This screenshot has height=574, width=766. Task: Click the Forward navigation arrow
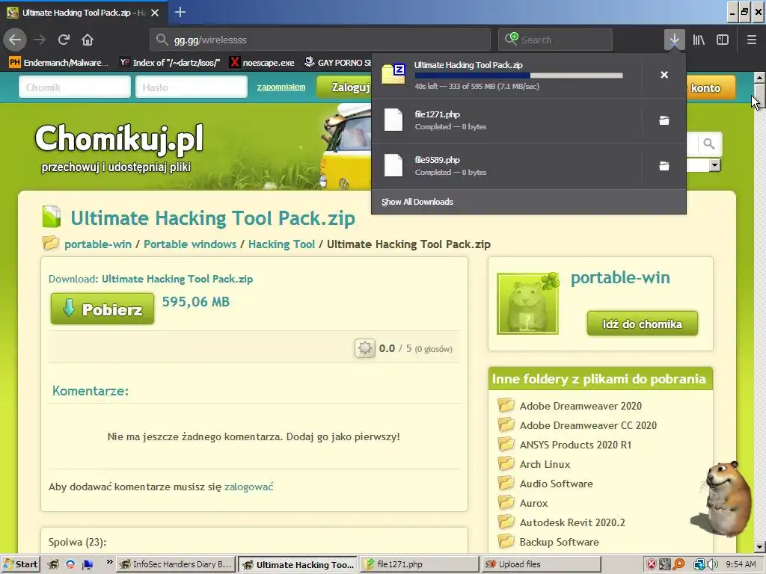click(40, 40)
